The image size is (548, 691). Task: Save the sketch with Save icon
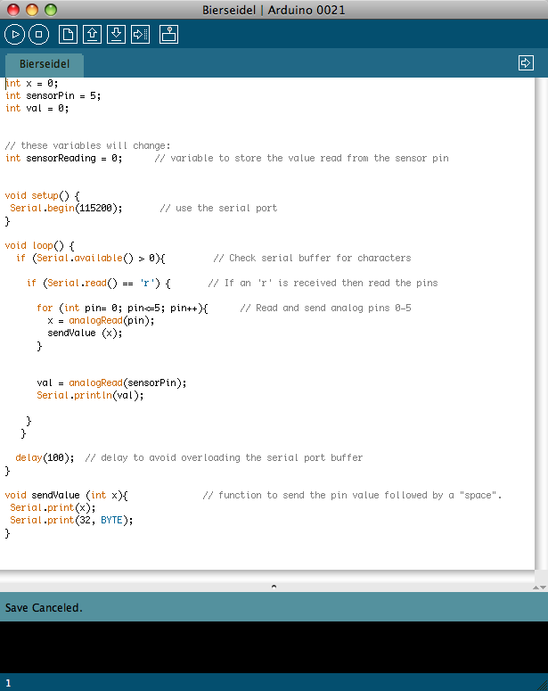click(x=116, y=35)
